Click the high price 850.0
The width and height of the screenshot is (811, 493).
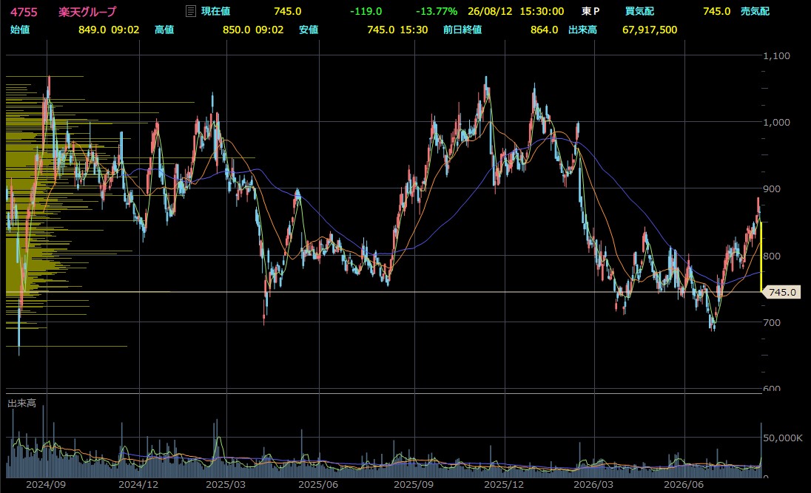[x=236, y=30]
